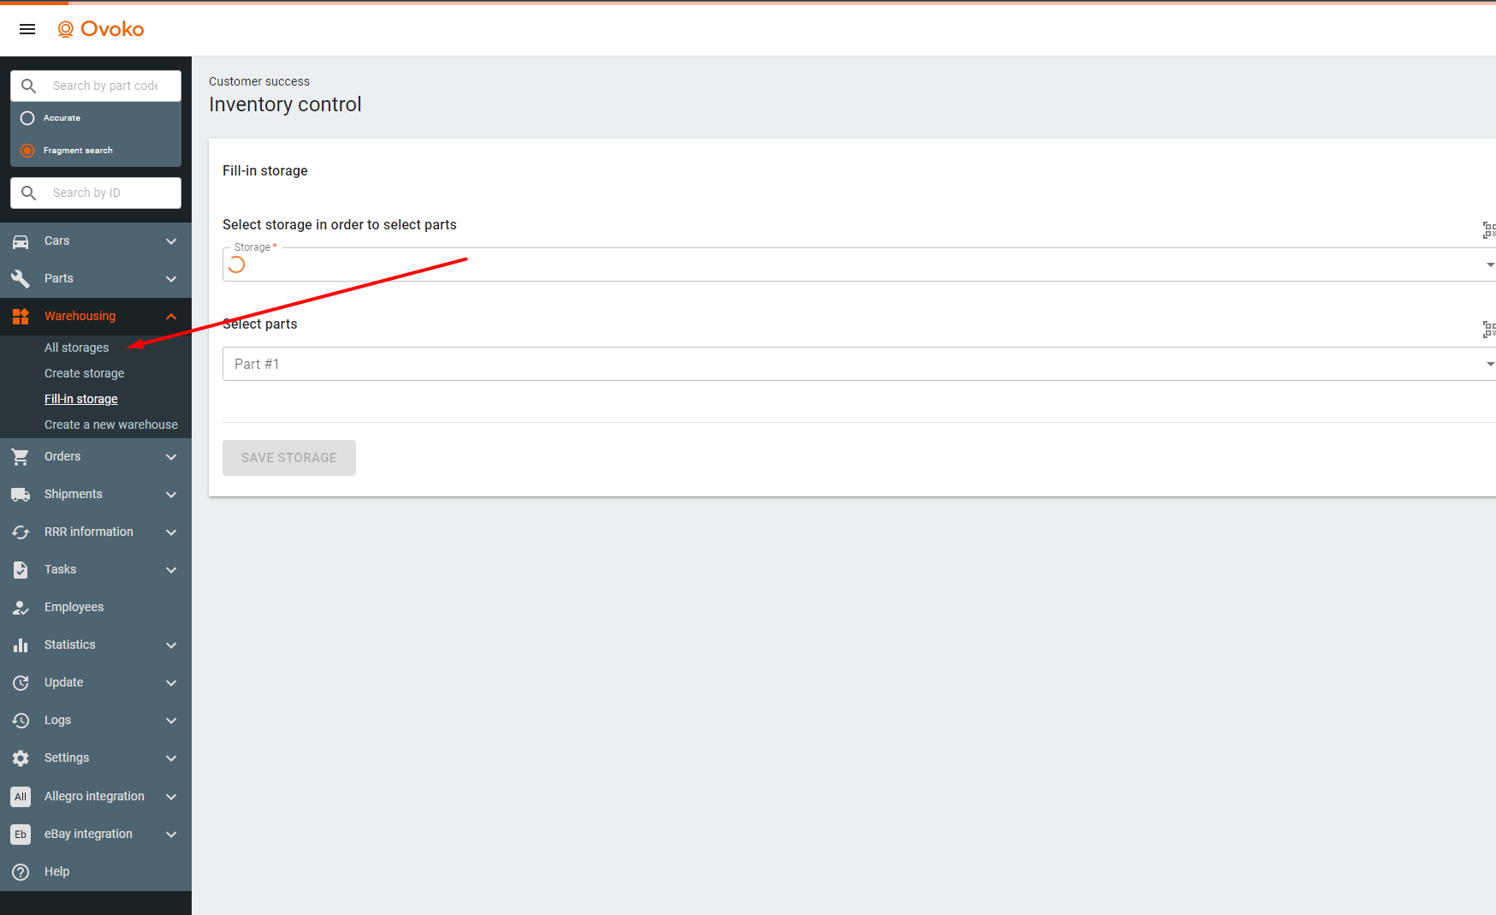This screenshot has height=915, width=1496.
Task: Click the Ovoko logo
Action: coord(101,29)
